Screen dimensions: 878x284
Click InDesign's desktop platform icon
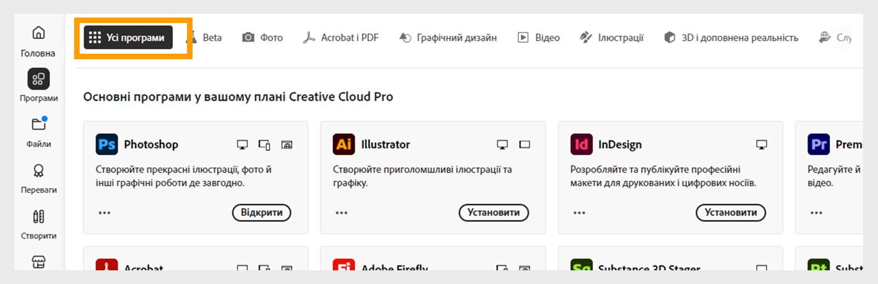[761, 145]
